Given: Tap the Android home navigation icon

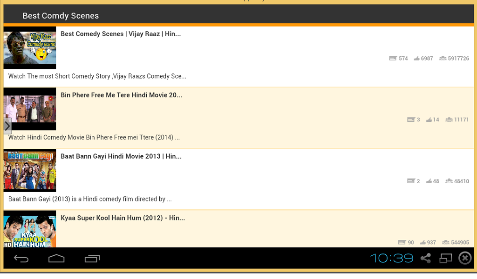Looking at the screenshot, I should (x=56, y=259).
